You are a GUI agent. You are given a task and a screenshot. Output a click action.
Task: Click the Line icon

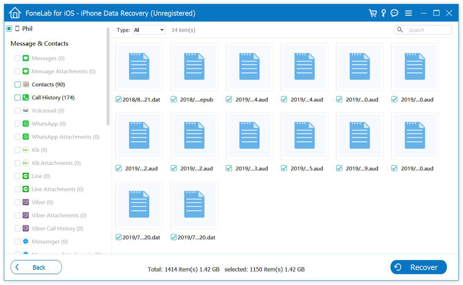[x=25, y=176]
